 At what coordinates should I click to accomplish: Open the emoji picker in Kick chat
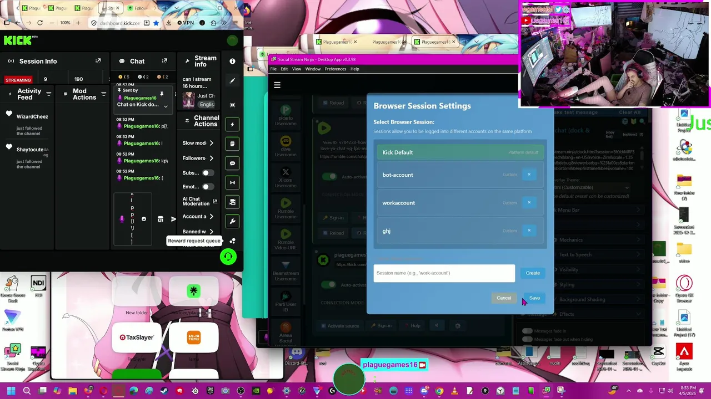click(x=144, y=219)
